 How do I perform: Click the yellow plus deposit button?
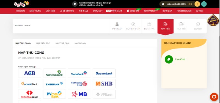point(197,4)
